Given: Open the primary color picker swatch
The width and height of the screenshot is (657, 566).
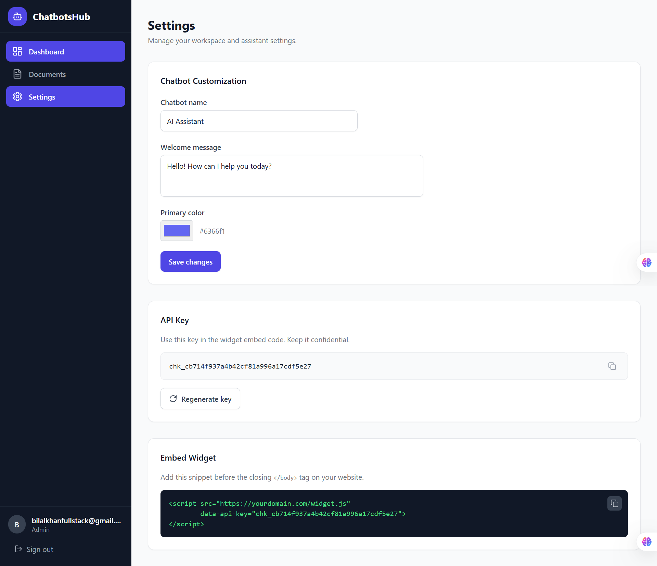Looking at the screenshot, I should tap(177, 231).
